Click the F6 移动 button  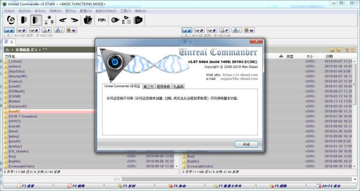coord(180,186)
